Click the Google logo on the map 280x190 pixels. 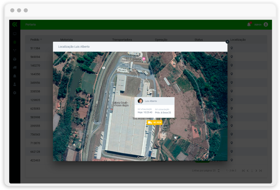click(142, 158)
